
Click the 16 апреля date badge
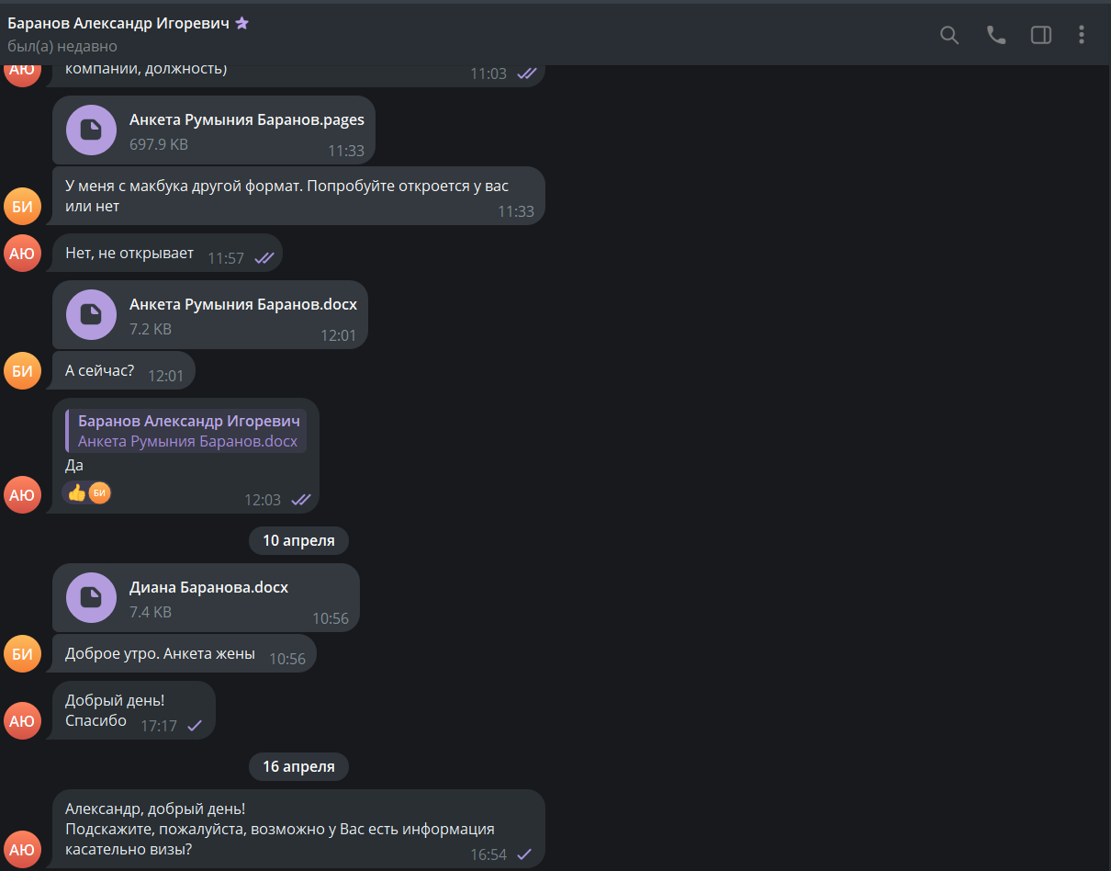point(298,766)
